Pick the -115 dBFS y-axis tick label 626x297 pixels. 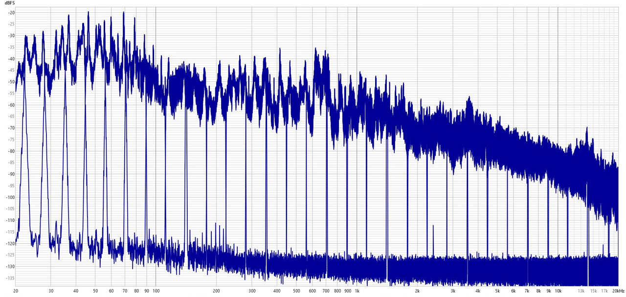pyautogui.click(x=10, y=232)
